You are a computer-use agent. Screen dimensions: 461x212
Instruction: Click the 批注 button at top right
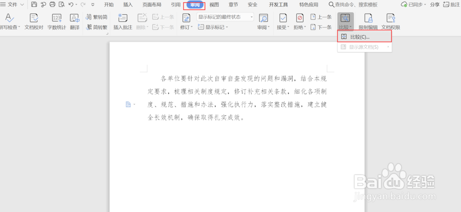tap(452, 5)
